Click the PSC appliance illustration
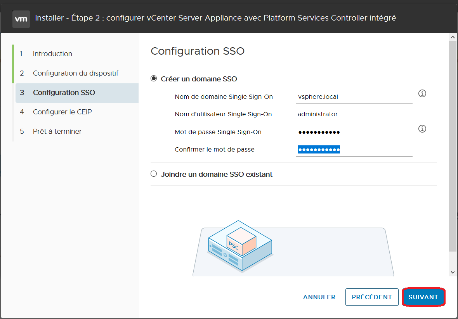 tap(240, 246)
